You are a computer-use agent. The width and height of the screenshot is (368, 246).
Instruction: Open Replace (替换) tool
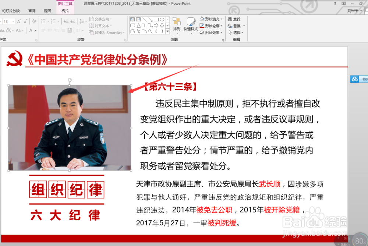(x=235, y=26)
